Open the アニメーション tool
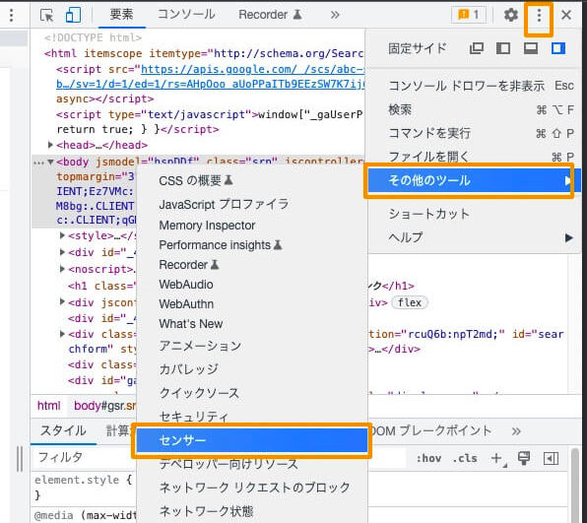Image resolution: width=587 pixels, height=523 pixels. click(251, 346)
